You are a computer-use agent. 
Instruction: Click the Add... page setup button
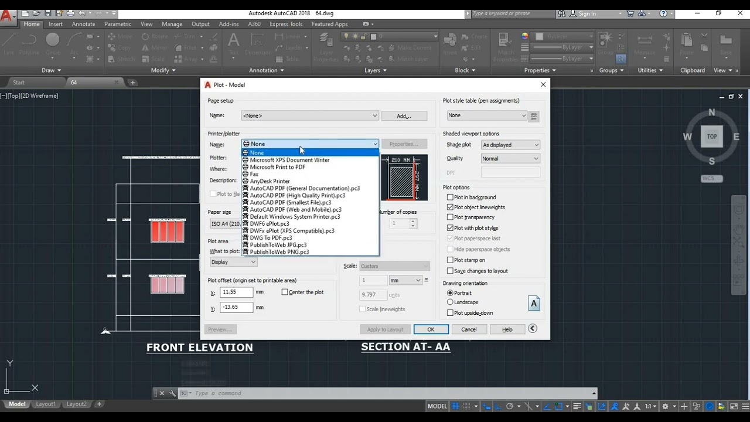404,116
